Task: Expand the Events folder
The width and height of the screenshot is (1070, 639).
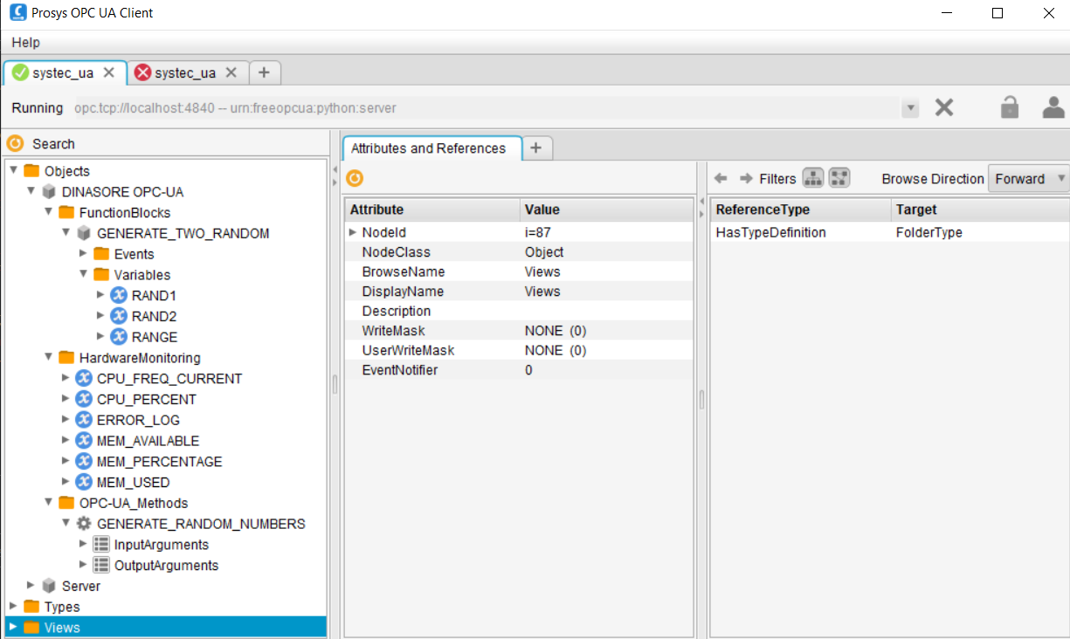Action: (x=83, y=253)
